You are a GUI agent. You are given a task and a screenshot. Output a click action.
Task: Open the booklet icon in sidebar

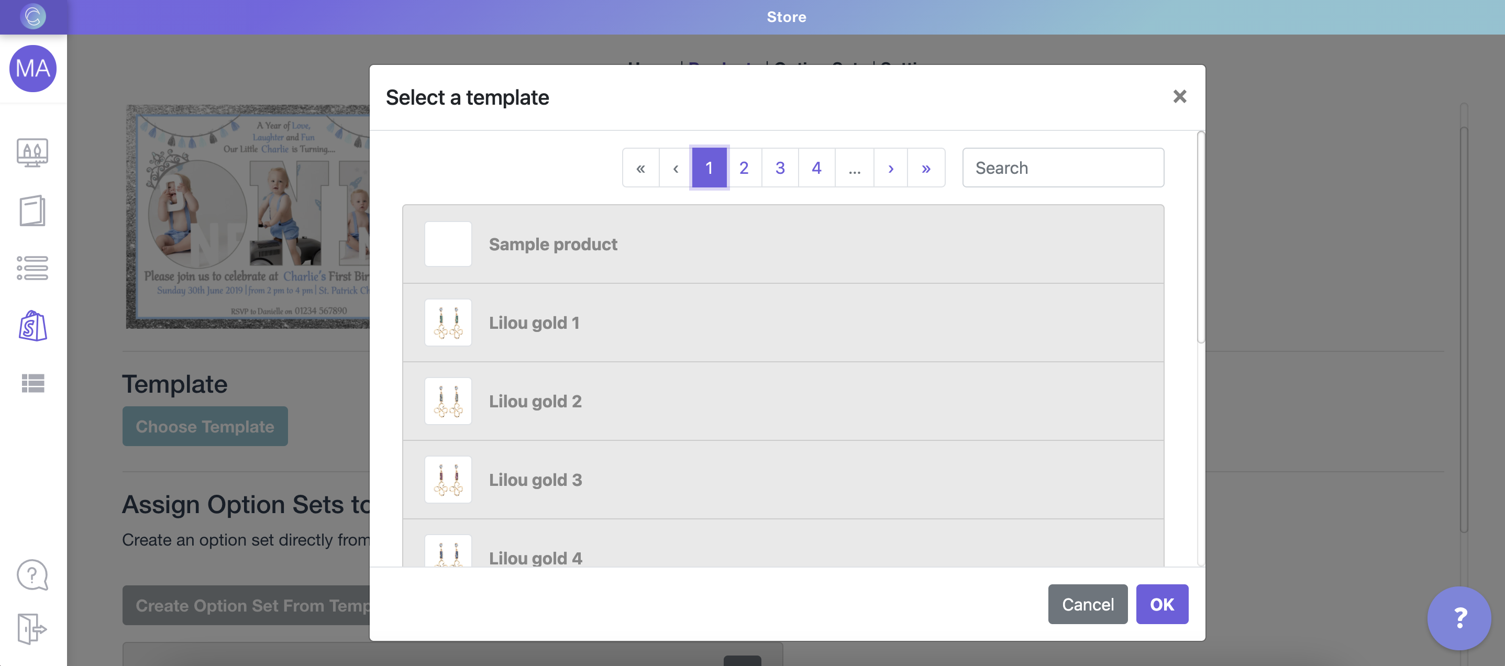(32, 210)
